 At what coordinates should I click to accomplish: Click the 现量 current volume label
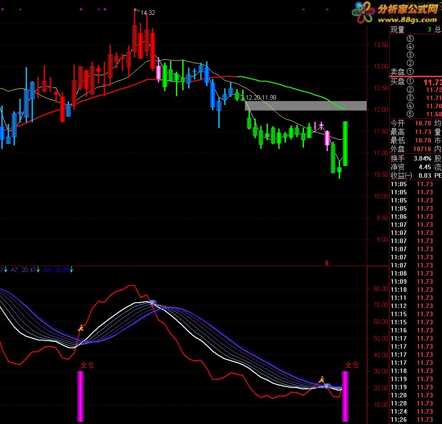pyautogui.click(x=397, y=29)
